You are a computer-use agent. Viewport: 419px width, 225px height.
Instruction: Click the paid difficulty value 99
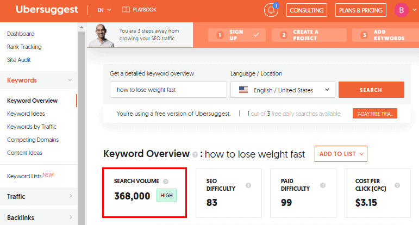[286, 203]
